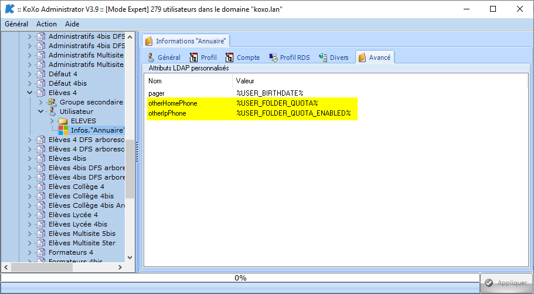Click the %USER_BIRTHDATE% value
The image size is (534, 294).
[x=270, y=93]
